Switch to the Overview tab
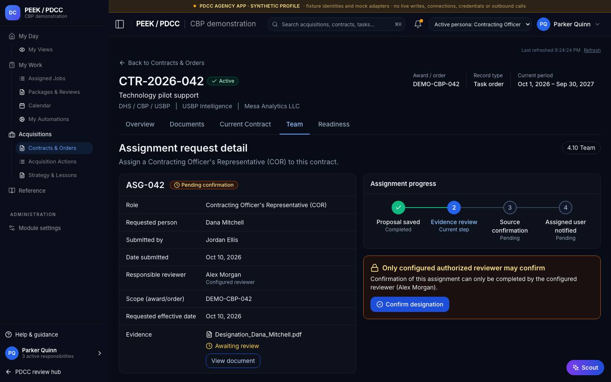The width and height of the screenshot is (611, 382). pos(140,124)
